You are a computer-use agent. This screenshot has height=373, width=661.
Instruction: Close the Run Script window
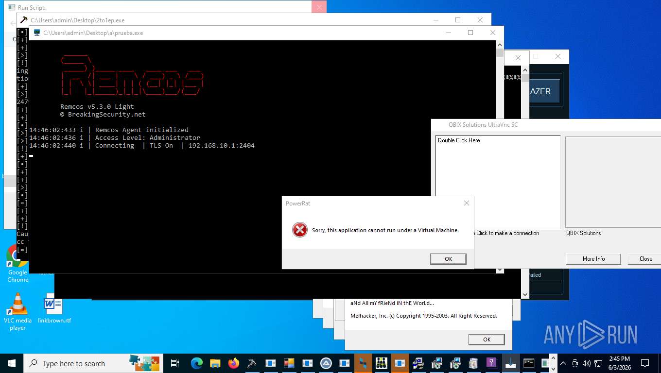[x=319, y=7]
